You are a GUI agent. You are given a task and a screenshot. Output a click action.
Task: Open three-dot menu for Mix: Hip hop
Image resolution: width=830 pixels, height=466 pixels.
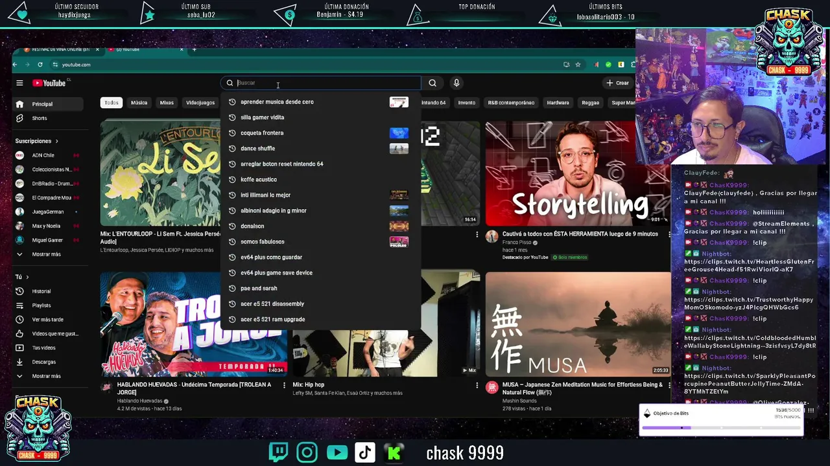[477, 385]
